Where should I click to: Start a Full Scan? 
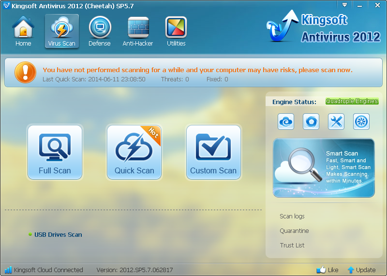click(x=55, y=152)
